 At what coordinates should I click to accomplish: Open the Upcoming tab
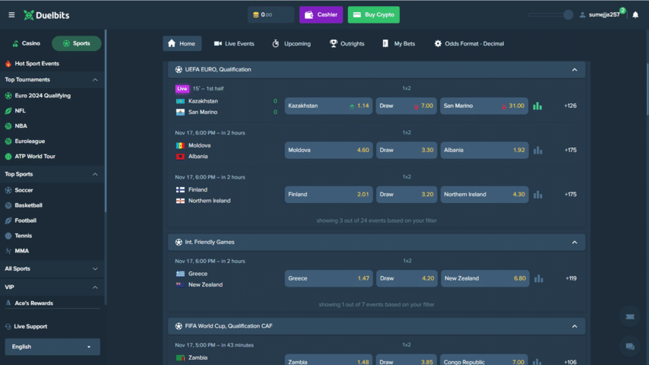point(291,43)
